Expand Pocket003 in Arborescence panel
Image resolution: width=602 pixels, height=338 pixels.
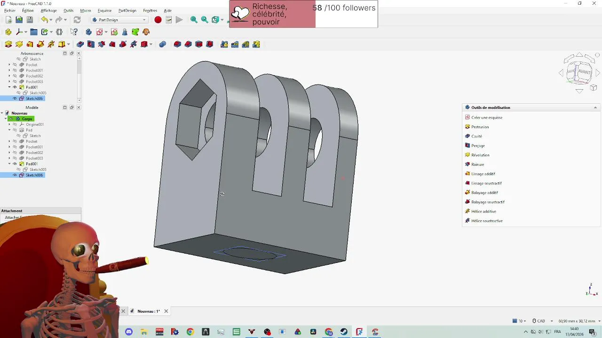[x=9, y=82]
